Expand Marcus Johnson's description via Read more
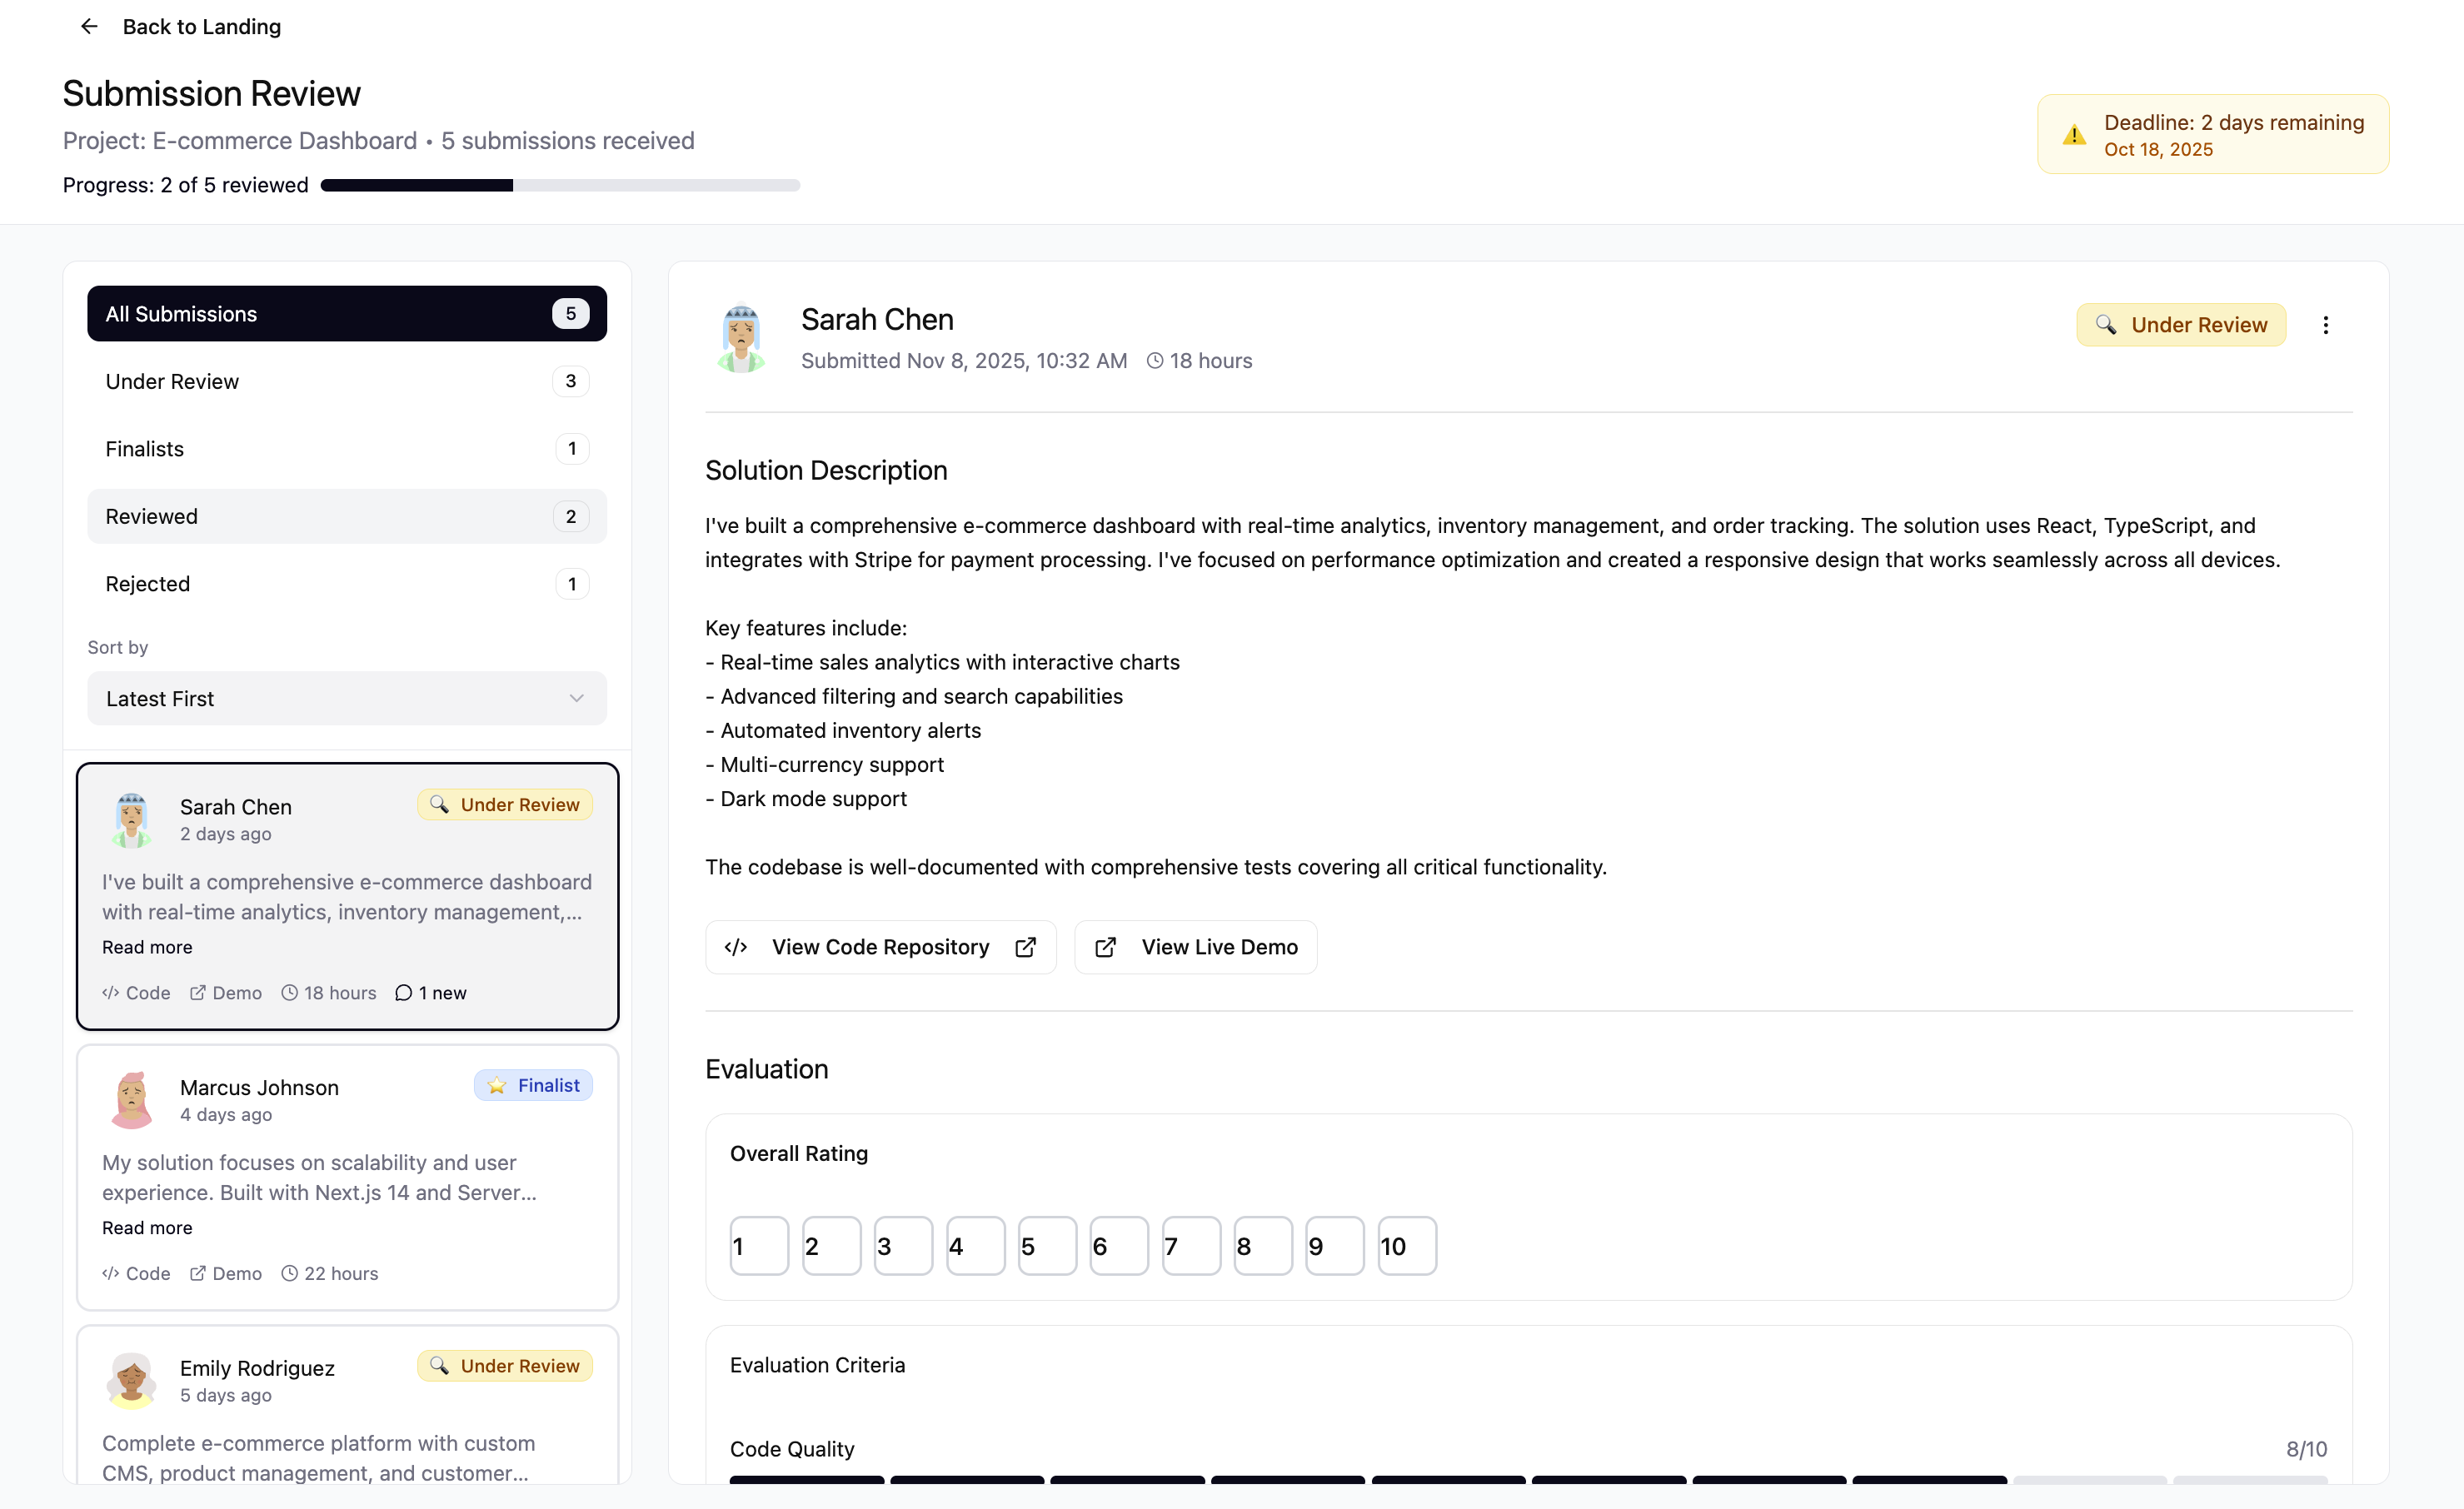Image resolution: width=2464 pixels, height=1509 pixels. [x=147, y=1227]
